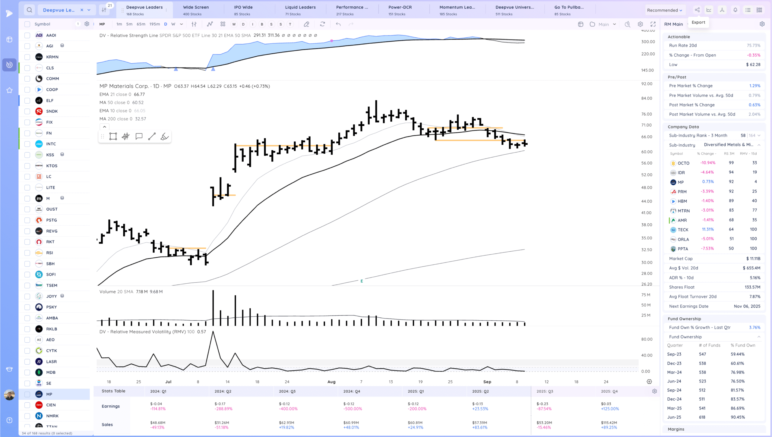
Task: Select the eraser icon in chart toolbar
Action: click(x=306, y=24)
